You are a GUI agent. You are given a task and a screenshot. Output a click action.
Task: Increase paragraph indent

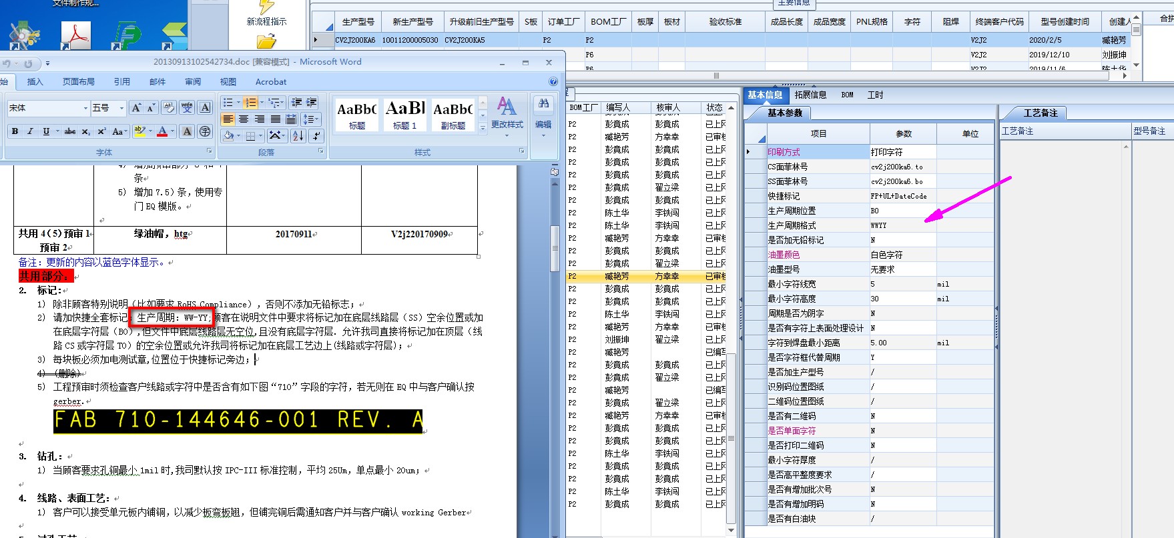[x=312, y=102]
